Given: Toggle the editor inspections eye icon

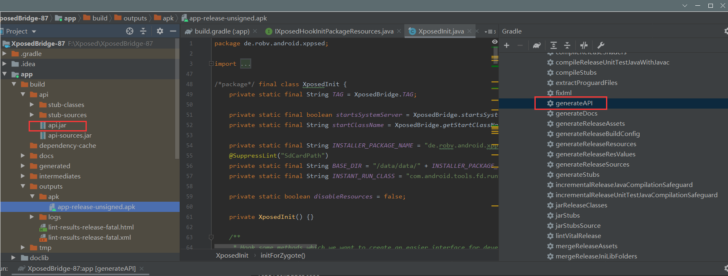Looking at the screenshot, I should pos(495,42).
